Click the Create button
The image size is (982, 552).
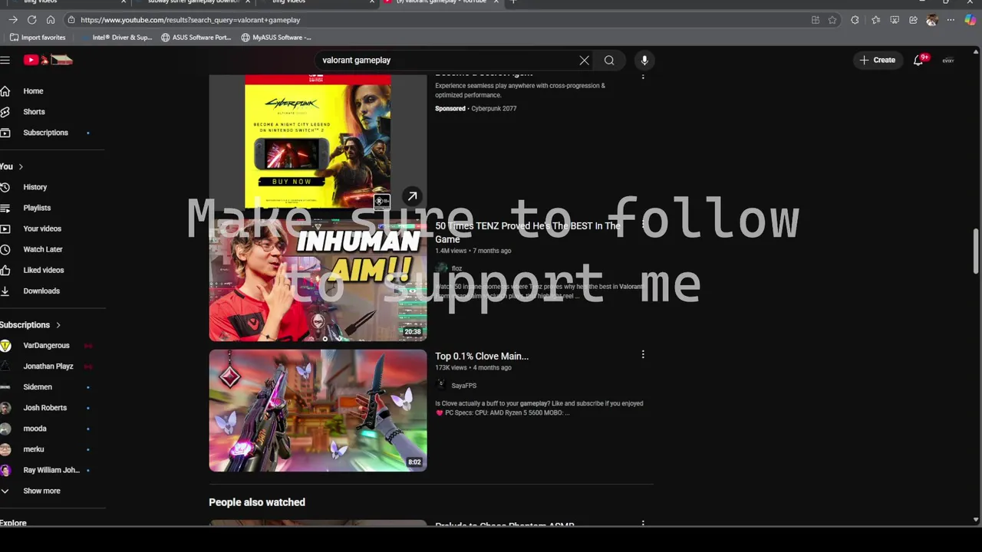[x=878, y=60]
